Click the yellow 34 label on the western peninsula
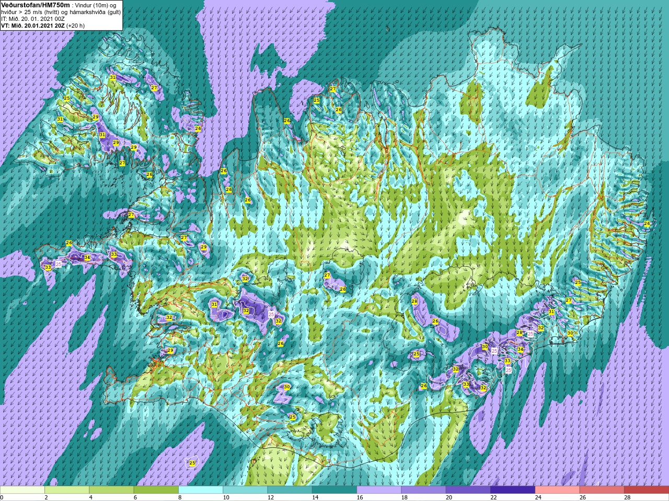The width and height of the screenshot is (669, 501). point(87,257)
